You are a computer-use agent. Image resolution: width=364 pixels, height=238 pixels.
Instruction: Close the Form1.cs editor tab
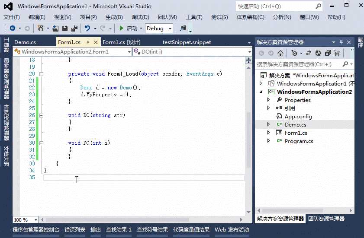tap(96, 42)
